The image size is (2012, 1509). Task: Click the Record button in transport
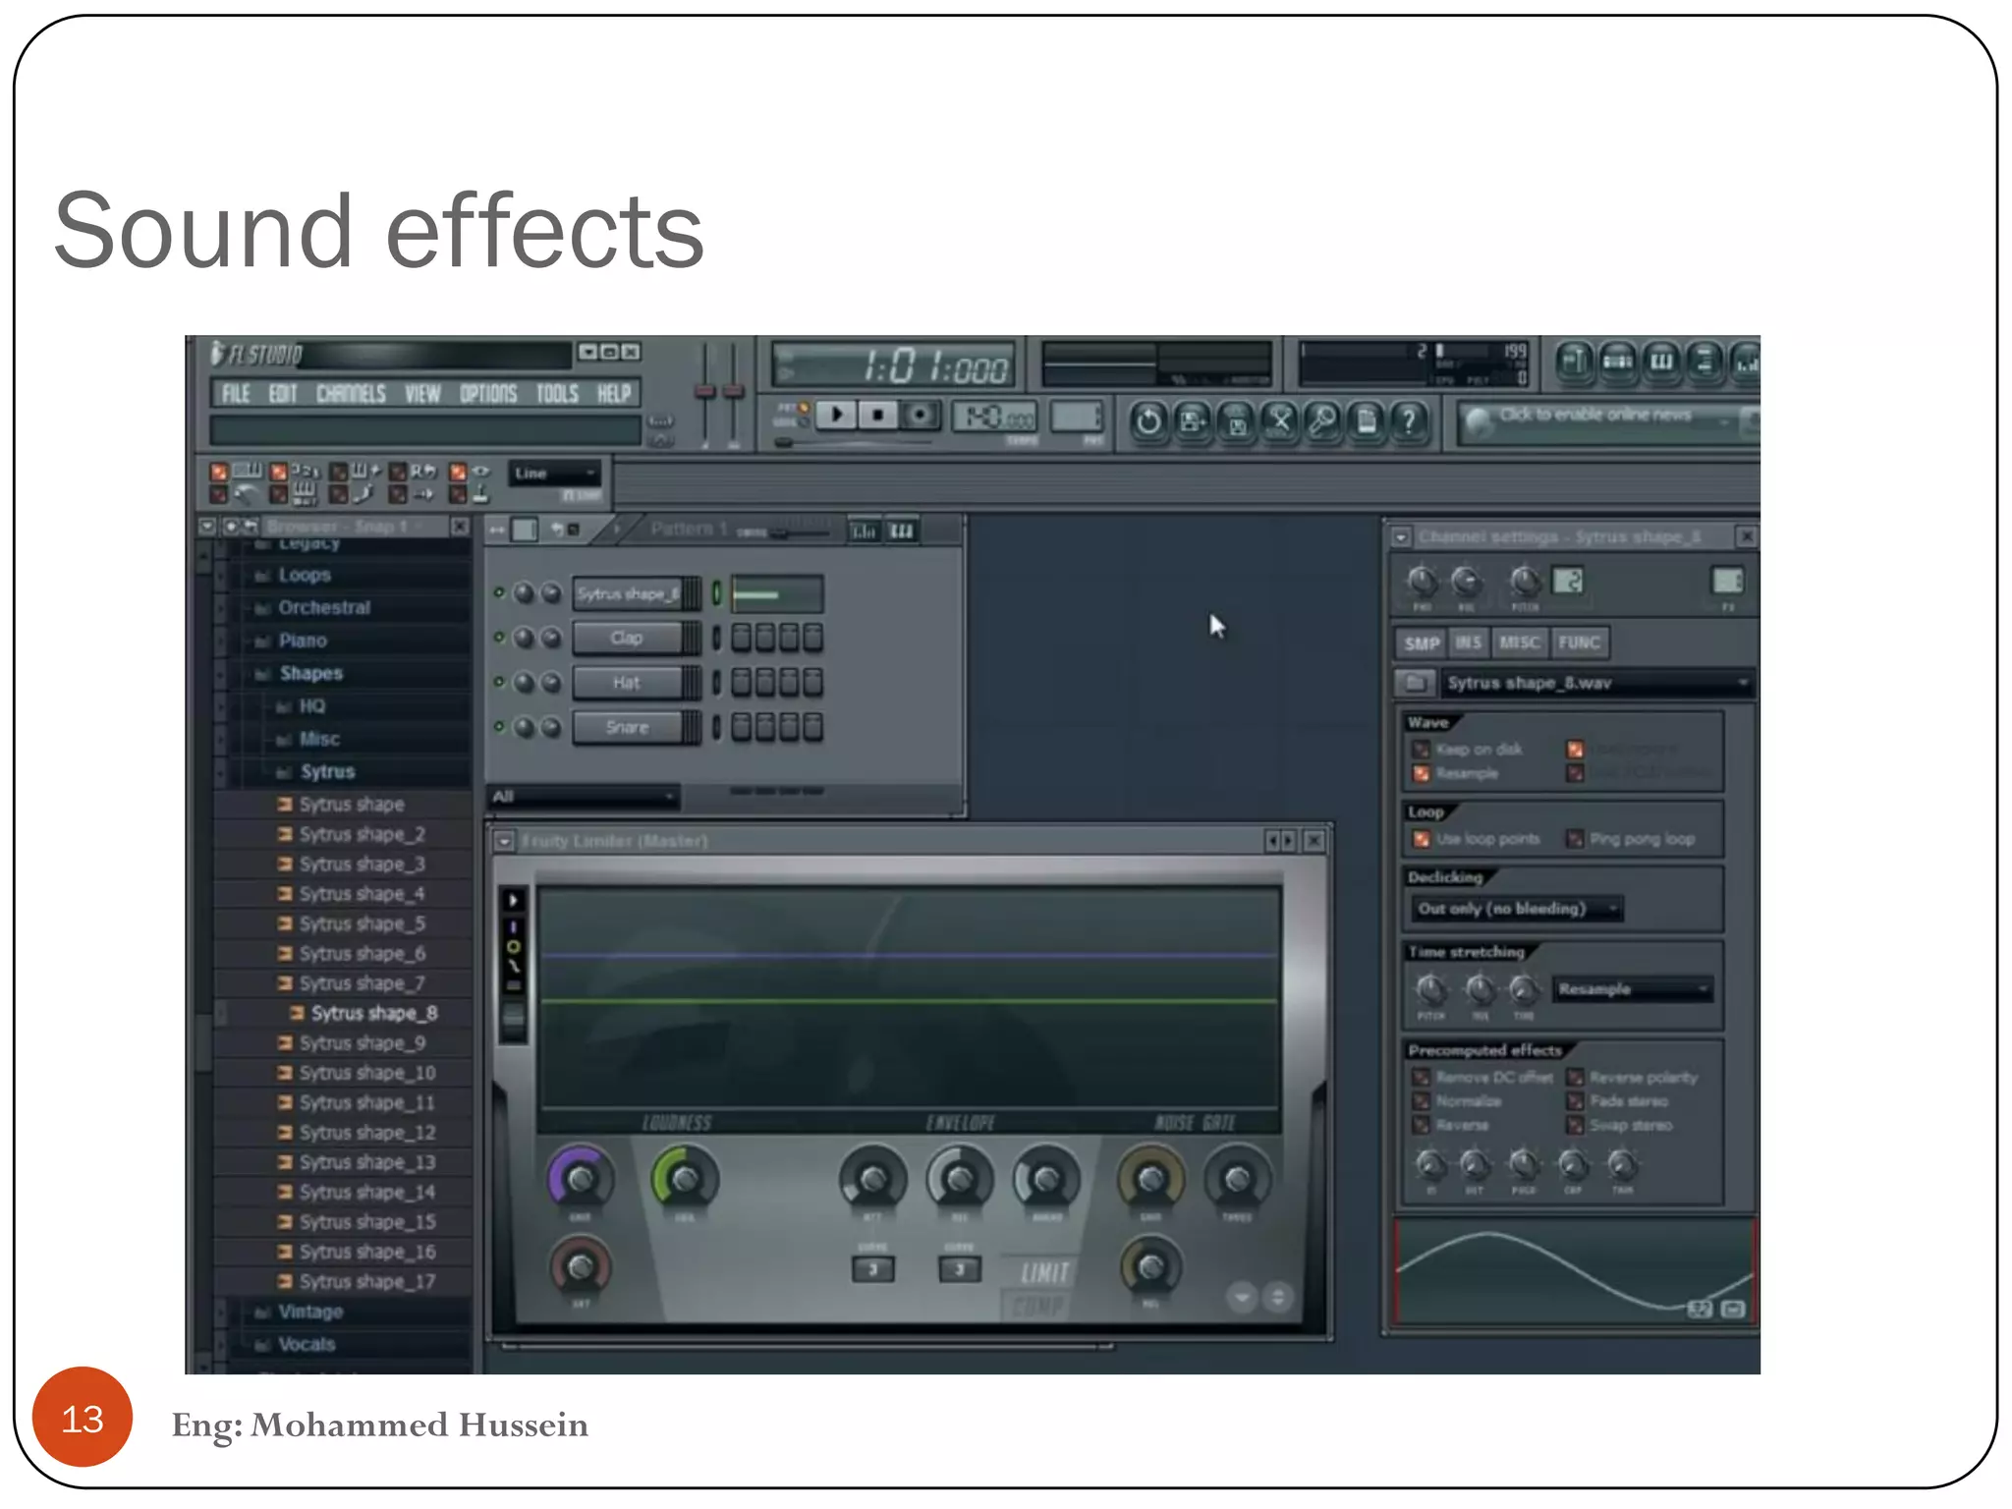(920, 416)
